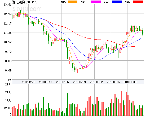Image resolution: width=159 pixels, height=116 pixels.
Task: Click the 20180316 date label
Action: click(113, 82)
